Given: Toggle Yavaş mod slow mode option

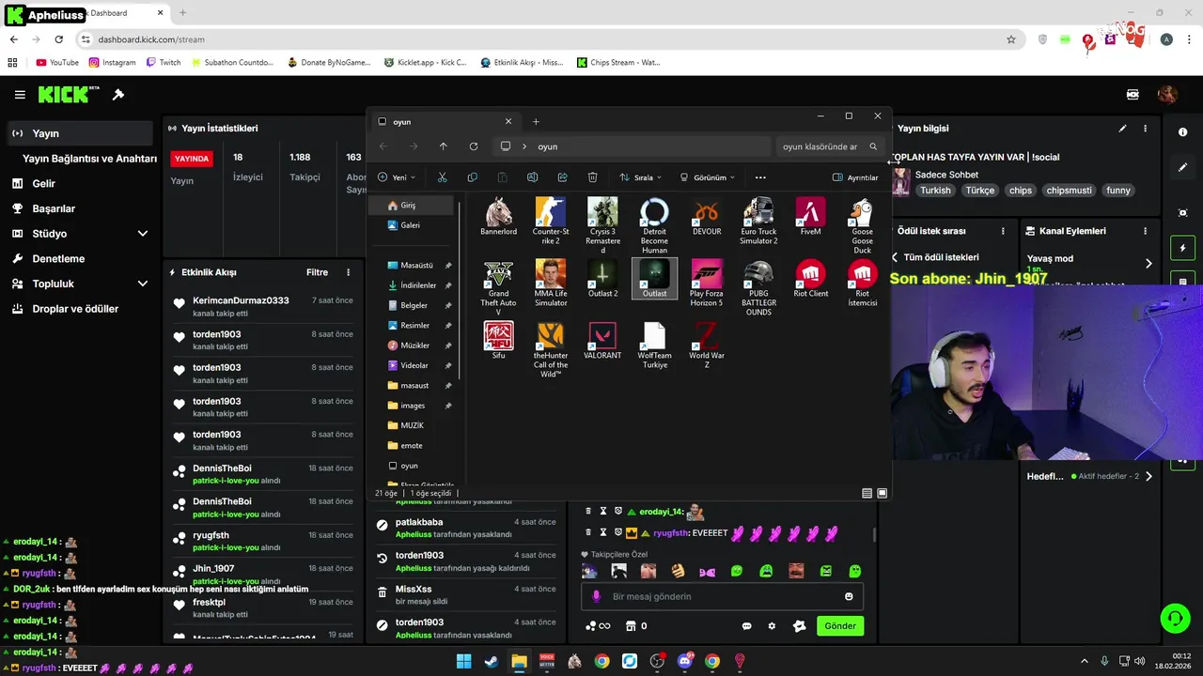Looking at the screenshot, I should [x=1087, y=264].
